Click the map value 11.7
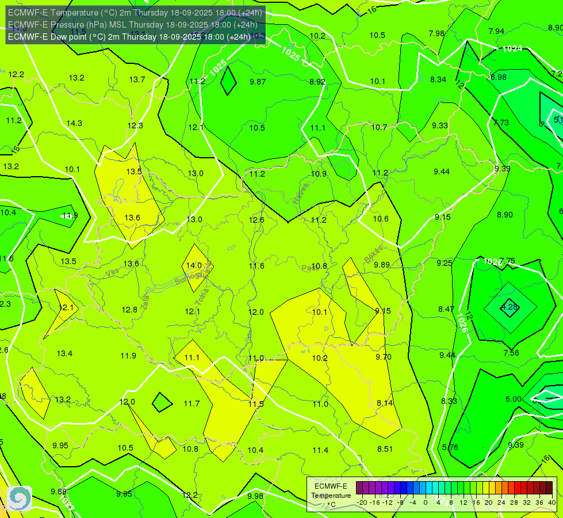The image size is (563, 518). (x=192, y=403)
